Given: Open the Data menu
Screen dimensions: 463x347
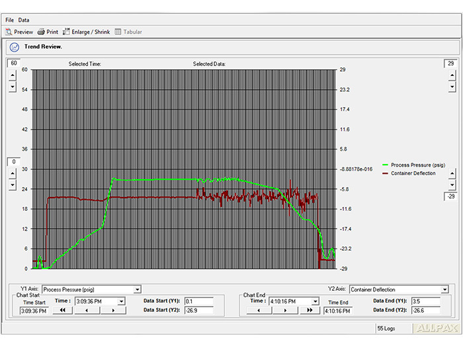Looking at the screenshot, I should (23, 20).
